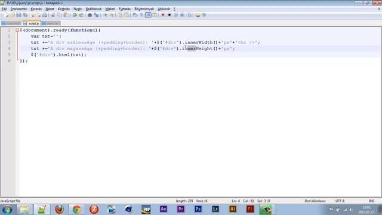Click the Close All documents icon
382x215 pixels.
(x=38, y=15)
